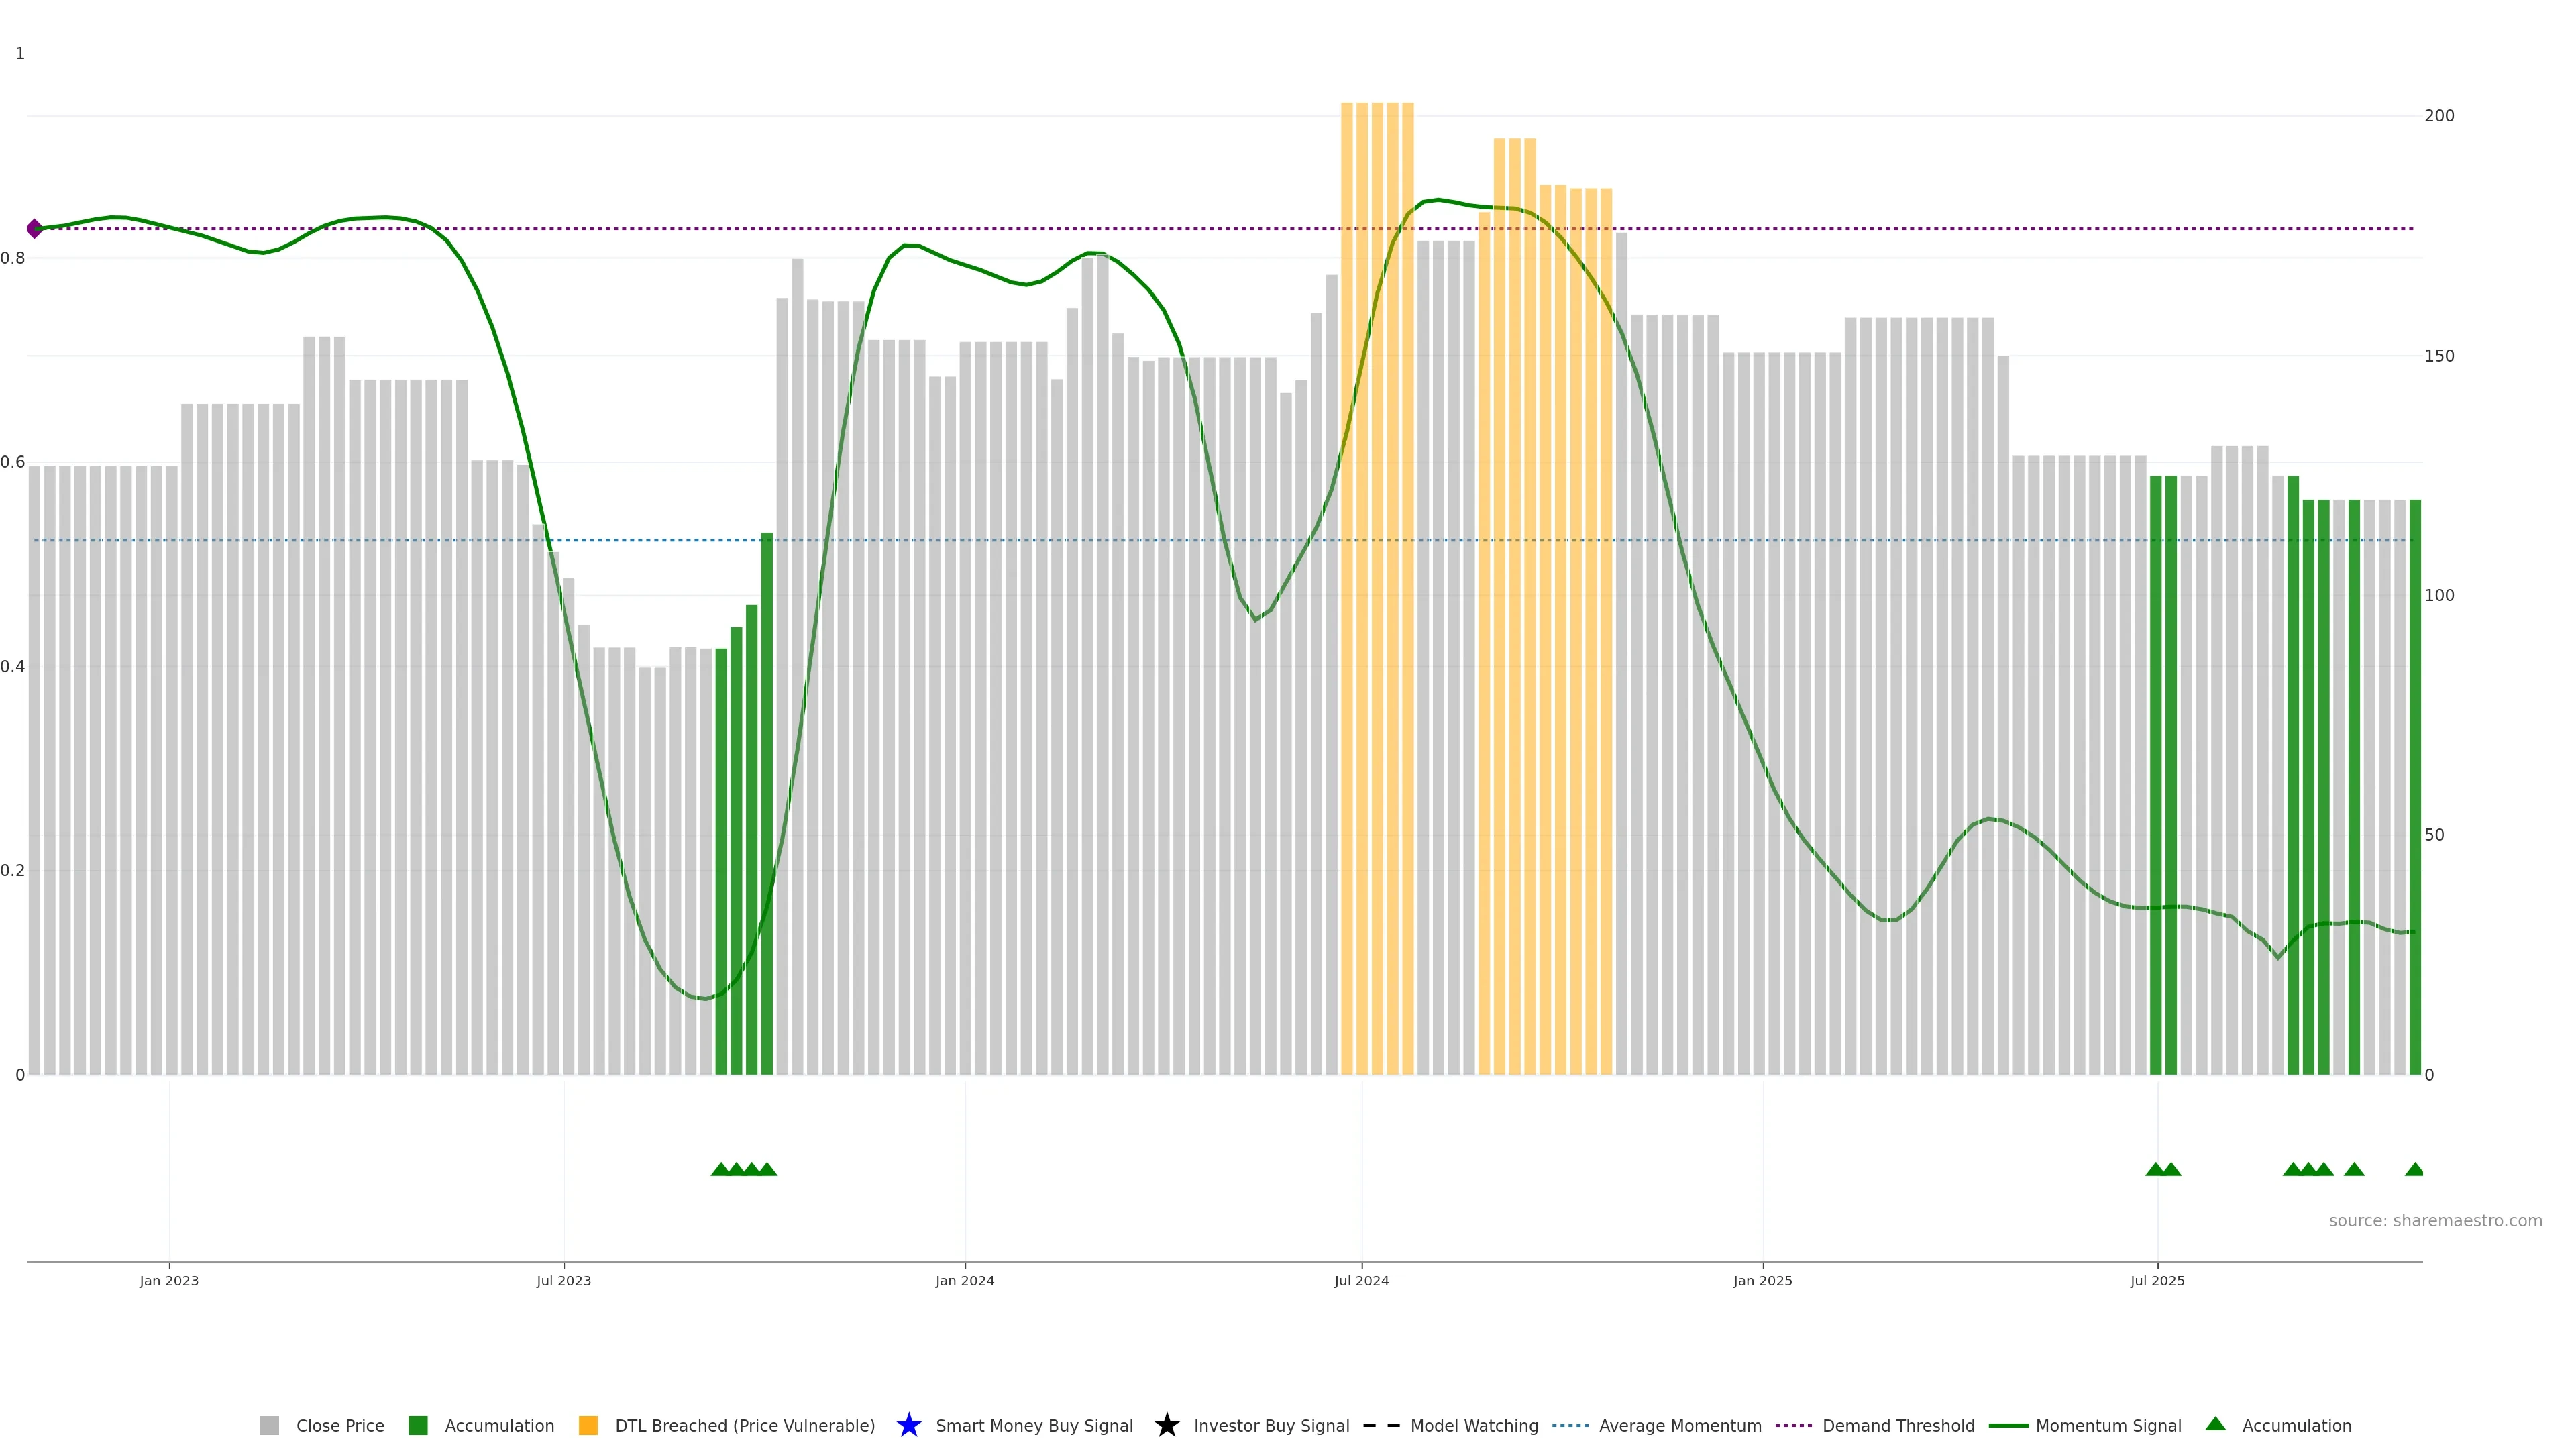The height and width of the screenshot is (1449, 2576).
Task: Click the blue Smart Money Buy Signal star
Action: coord(908,1425)
